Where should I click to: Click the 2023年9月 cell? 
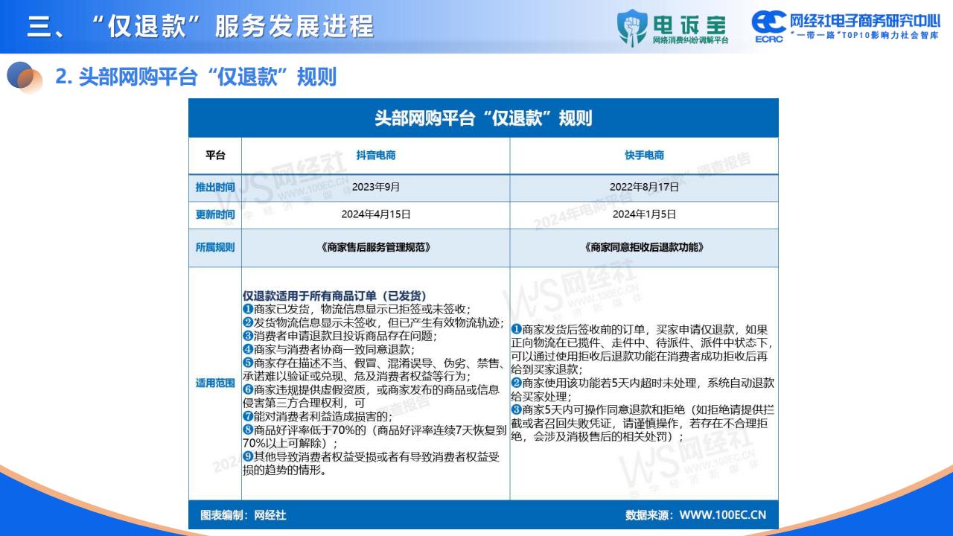376,188
